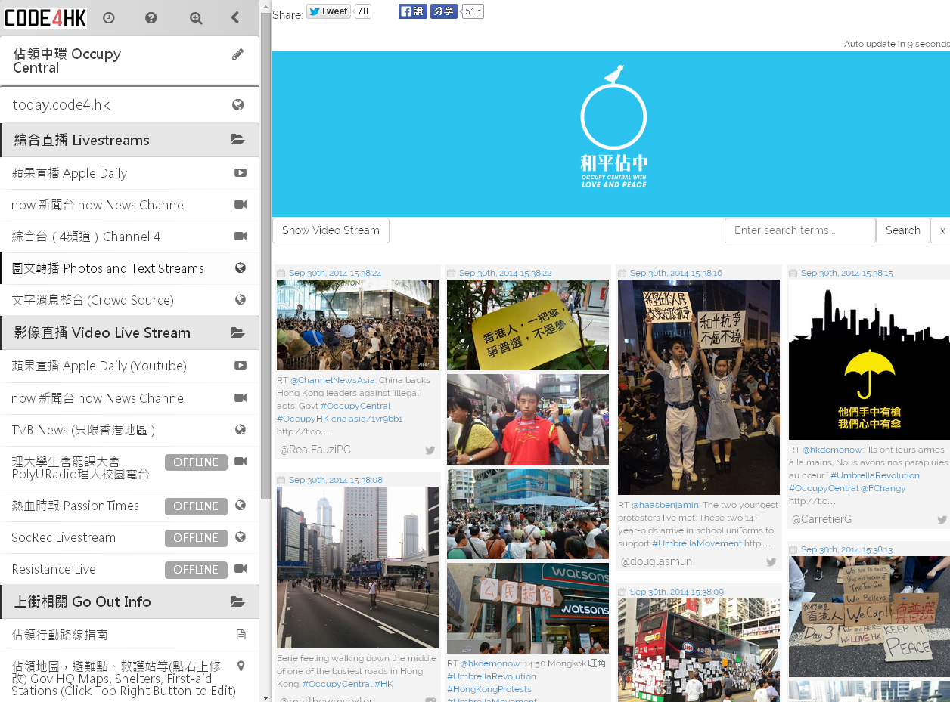Viewport: 950px width, 702px height.
Task: Click the map pin icon for Gov HQ Maps
Action: [240, 666]
